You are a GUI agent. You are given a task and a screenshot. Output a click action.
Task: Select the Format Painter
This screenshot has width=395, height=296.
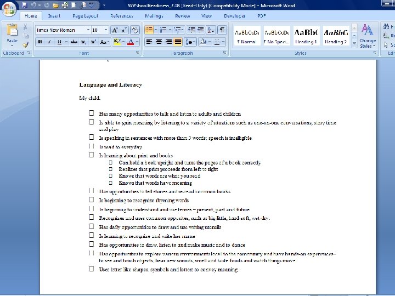point(25,45)
